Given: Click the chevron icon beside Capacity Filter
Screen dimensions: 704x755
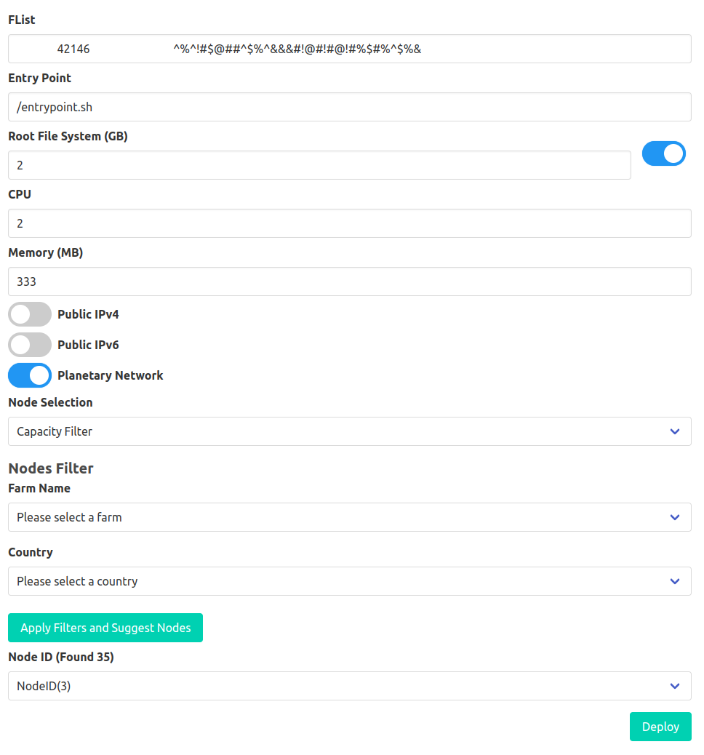Looking at the screenshot, I should tap(674, 431).
